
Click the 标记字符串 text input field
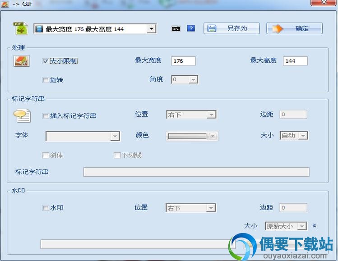(196, 172)
